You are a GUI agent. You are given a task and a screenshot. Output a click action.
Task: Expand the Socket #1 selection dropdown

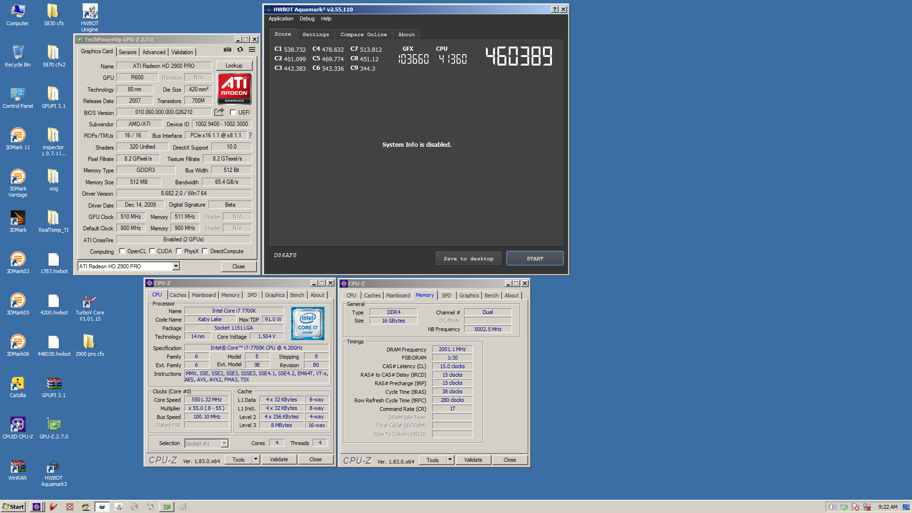click(225, 444)
